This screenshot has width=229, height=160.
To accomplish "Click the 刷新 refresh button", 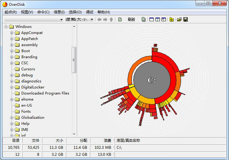I will click(x=131, y=19).
